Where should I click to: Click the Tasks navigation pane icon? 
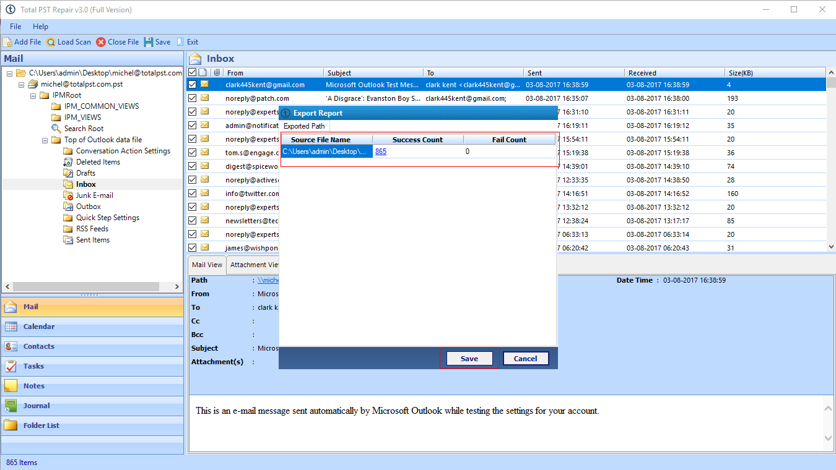tap(11, 366)
